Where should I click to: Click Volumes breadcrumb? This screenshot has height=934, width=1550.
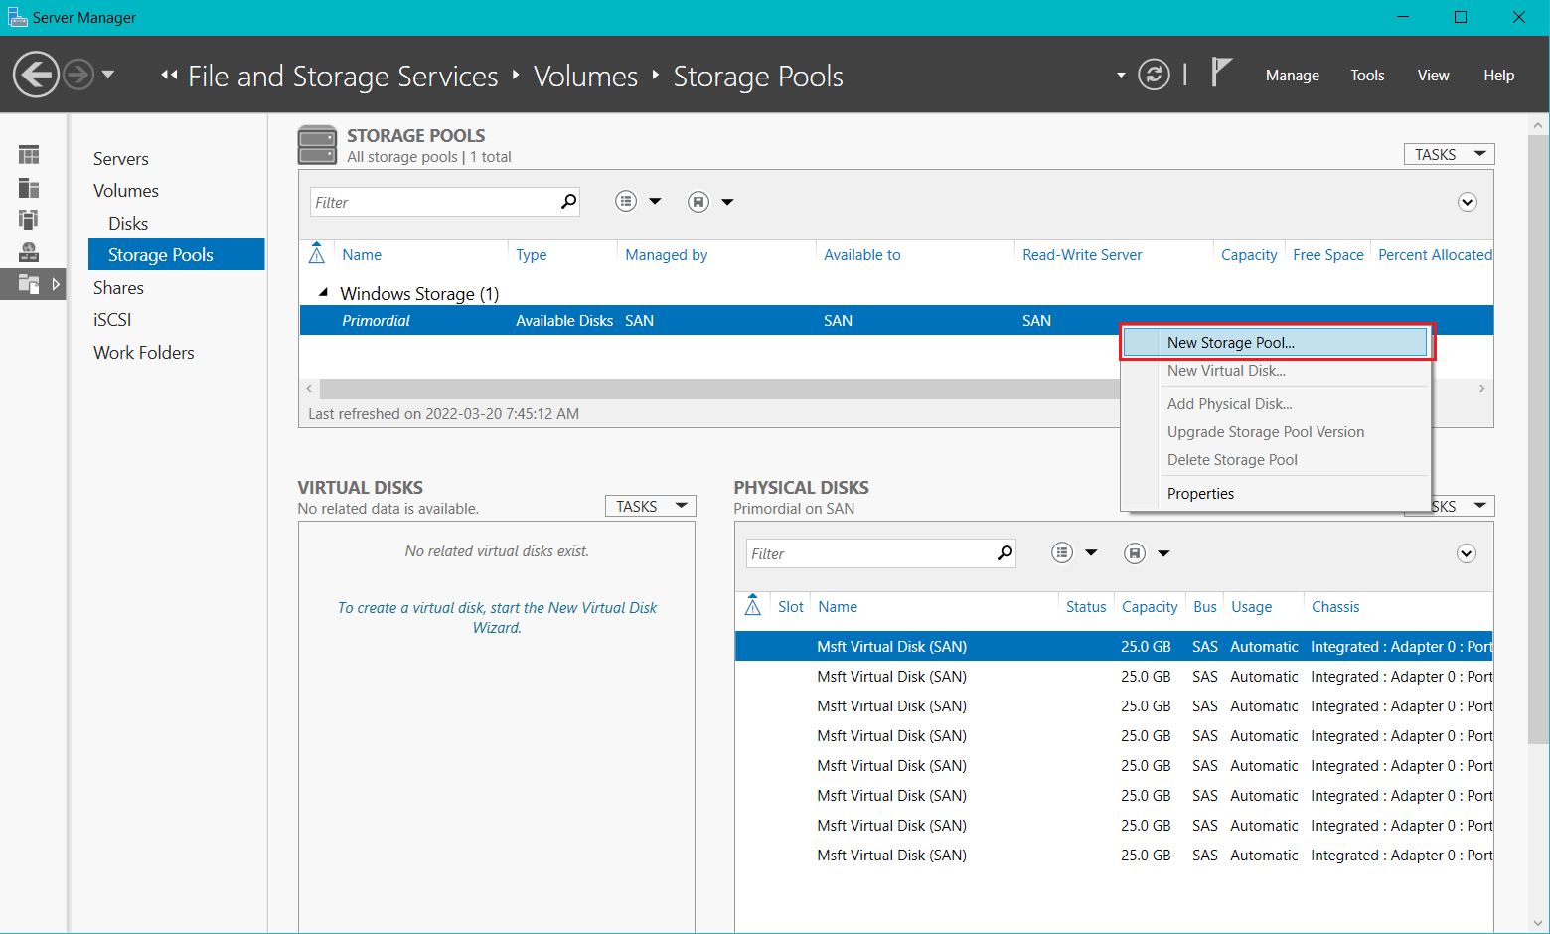(585, 77)
